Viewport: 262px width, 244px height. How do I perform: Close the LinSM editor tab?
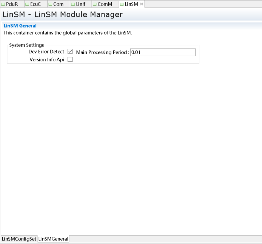(142, 4)
